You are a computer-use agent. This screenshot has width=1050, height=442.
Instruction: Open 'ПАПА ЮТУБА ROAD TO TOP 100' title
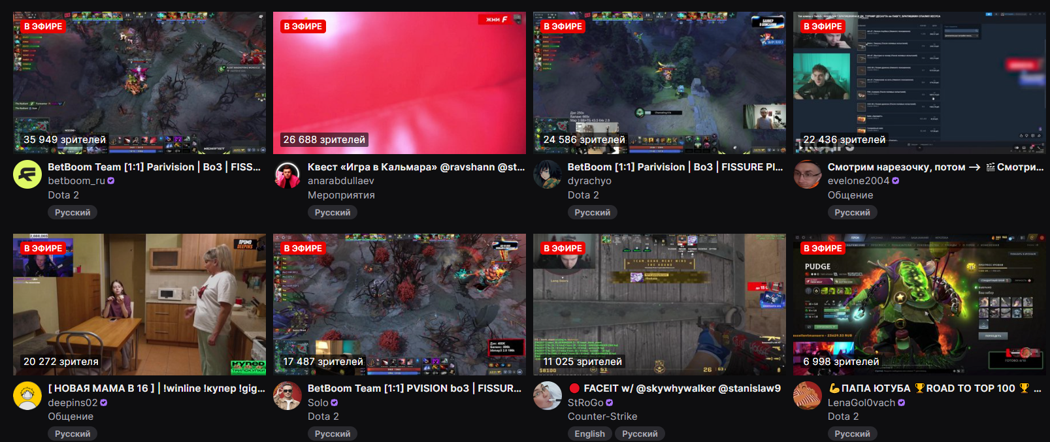tap(934, 388)
